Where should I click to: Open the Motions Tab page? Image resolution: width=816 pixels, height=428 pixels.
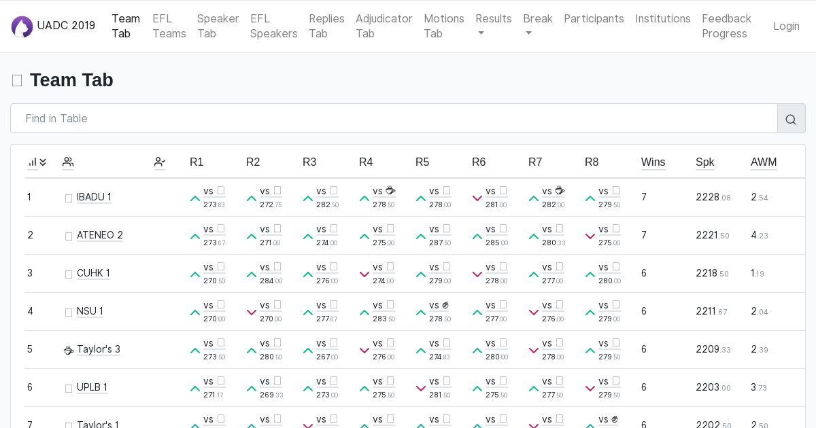pos(443,26)
